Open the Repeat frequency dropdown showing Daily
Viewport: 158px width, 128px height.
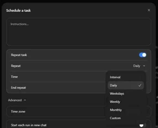pos(139,66)
